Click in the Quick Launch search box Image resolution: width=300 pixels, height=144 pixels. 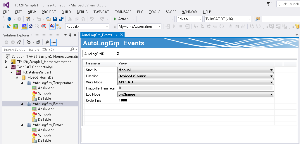288,4
